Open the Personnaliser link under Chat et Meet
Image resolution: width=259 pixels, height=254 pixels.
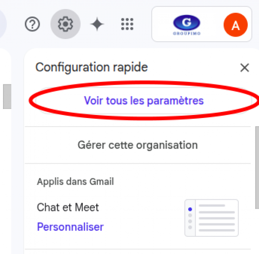tap(70, 227)
